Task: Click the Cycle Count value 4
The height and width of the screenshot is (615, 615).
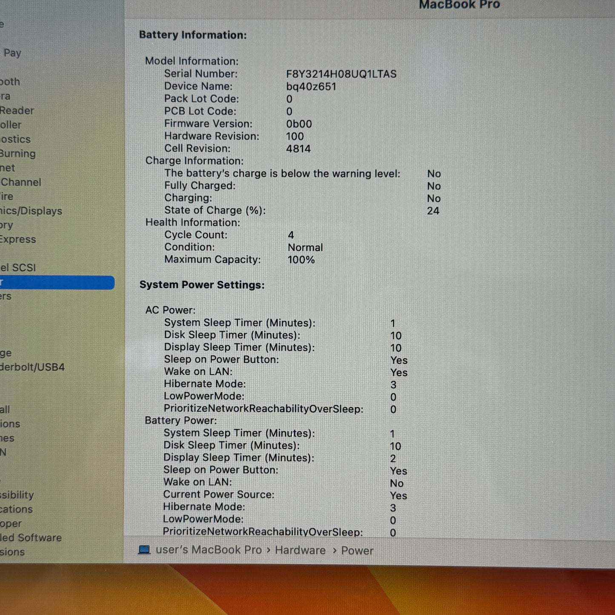Action: [x=291, y=235]
